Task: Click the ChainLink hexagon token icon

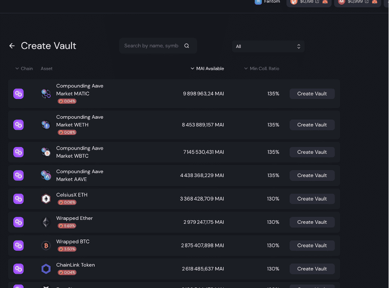Action: [46, 269]
